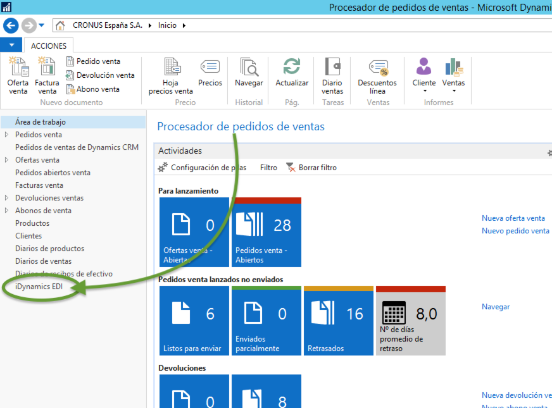Click the Devoluciones ventas tree label
The height and width of the screenshot is (408, 552).
[49, 198]
